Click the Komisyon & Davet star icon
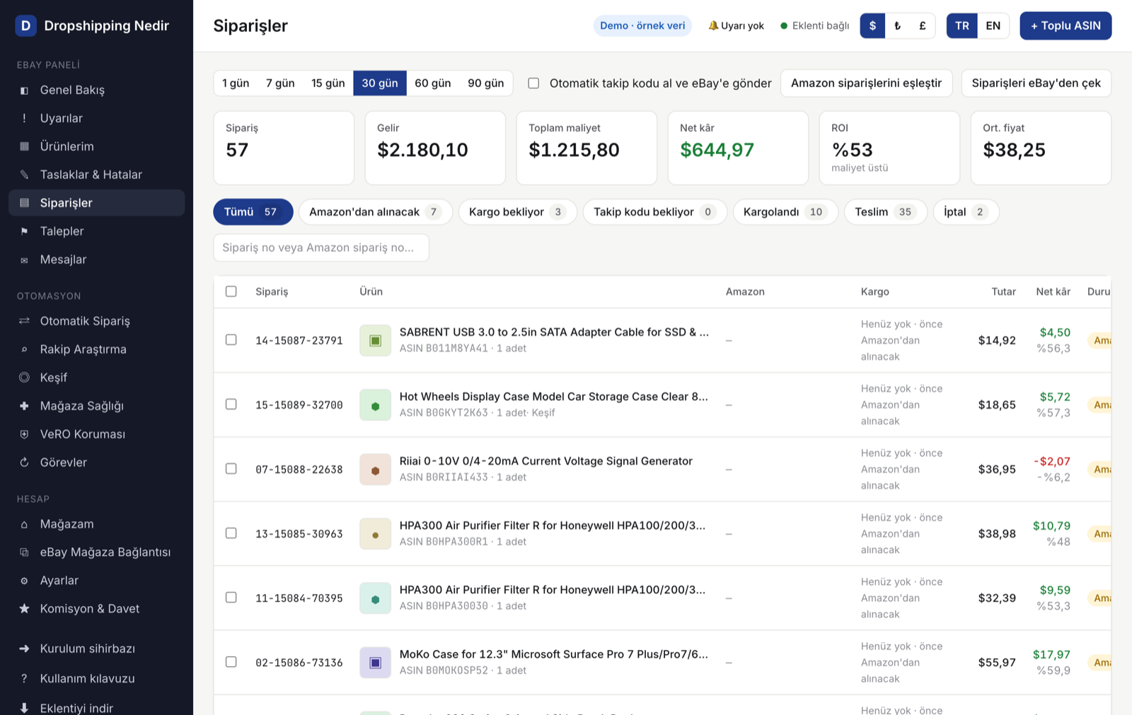Viewport: 1132px width, 715px height. [x=24, y=609]
